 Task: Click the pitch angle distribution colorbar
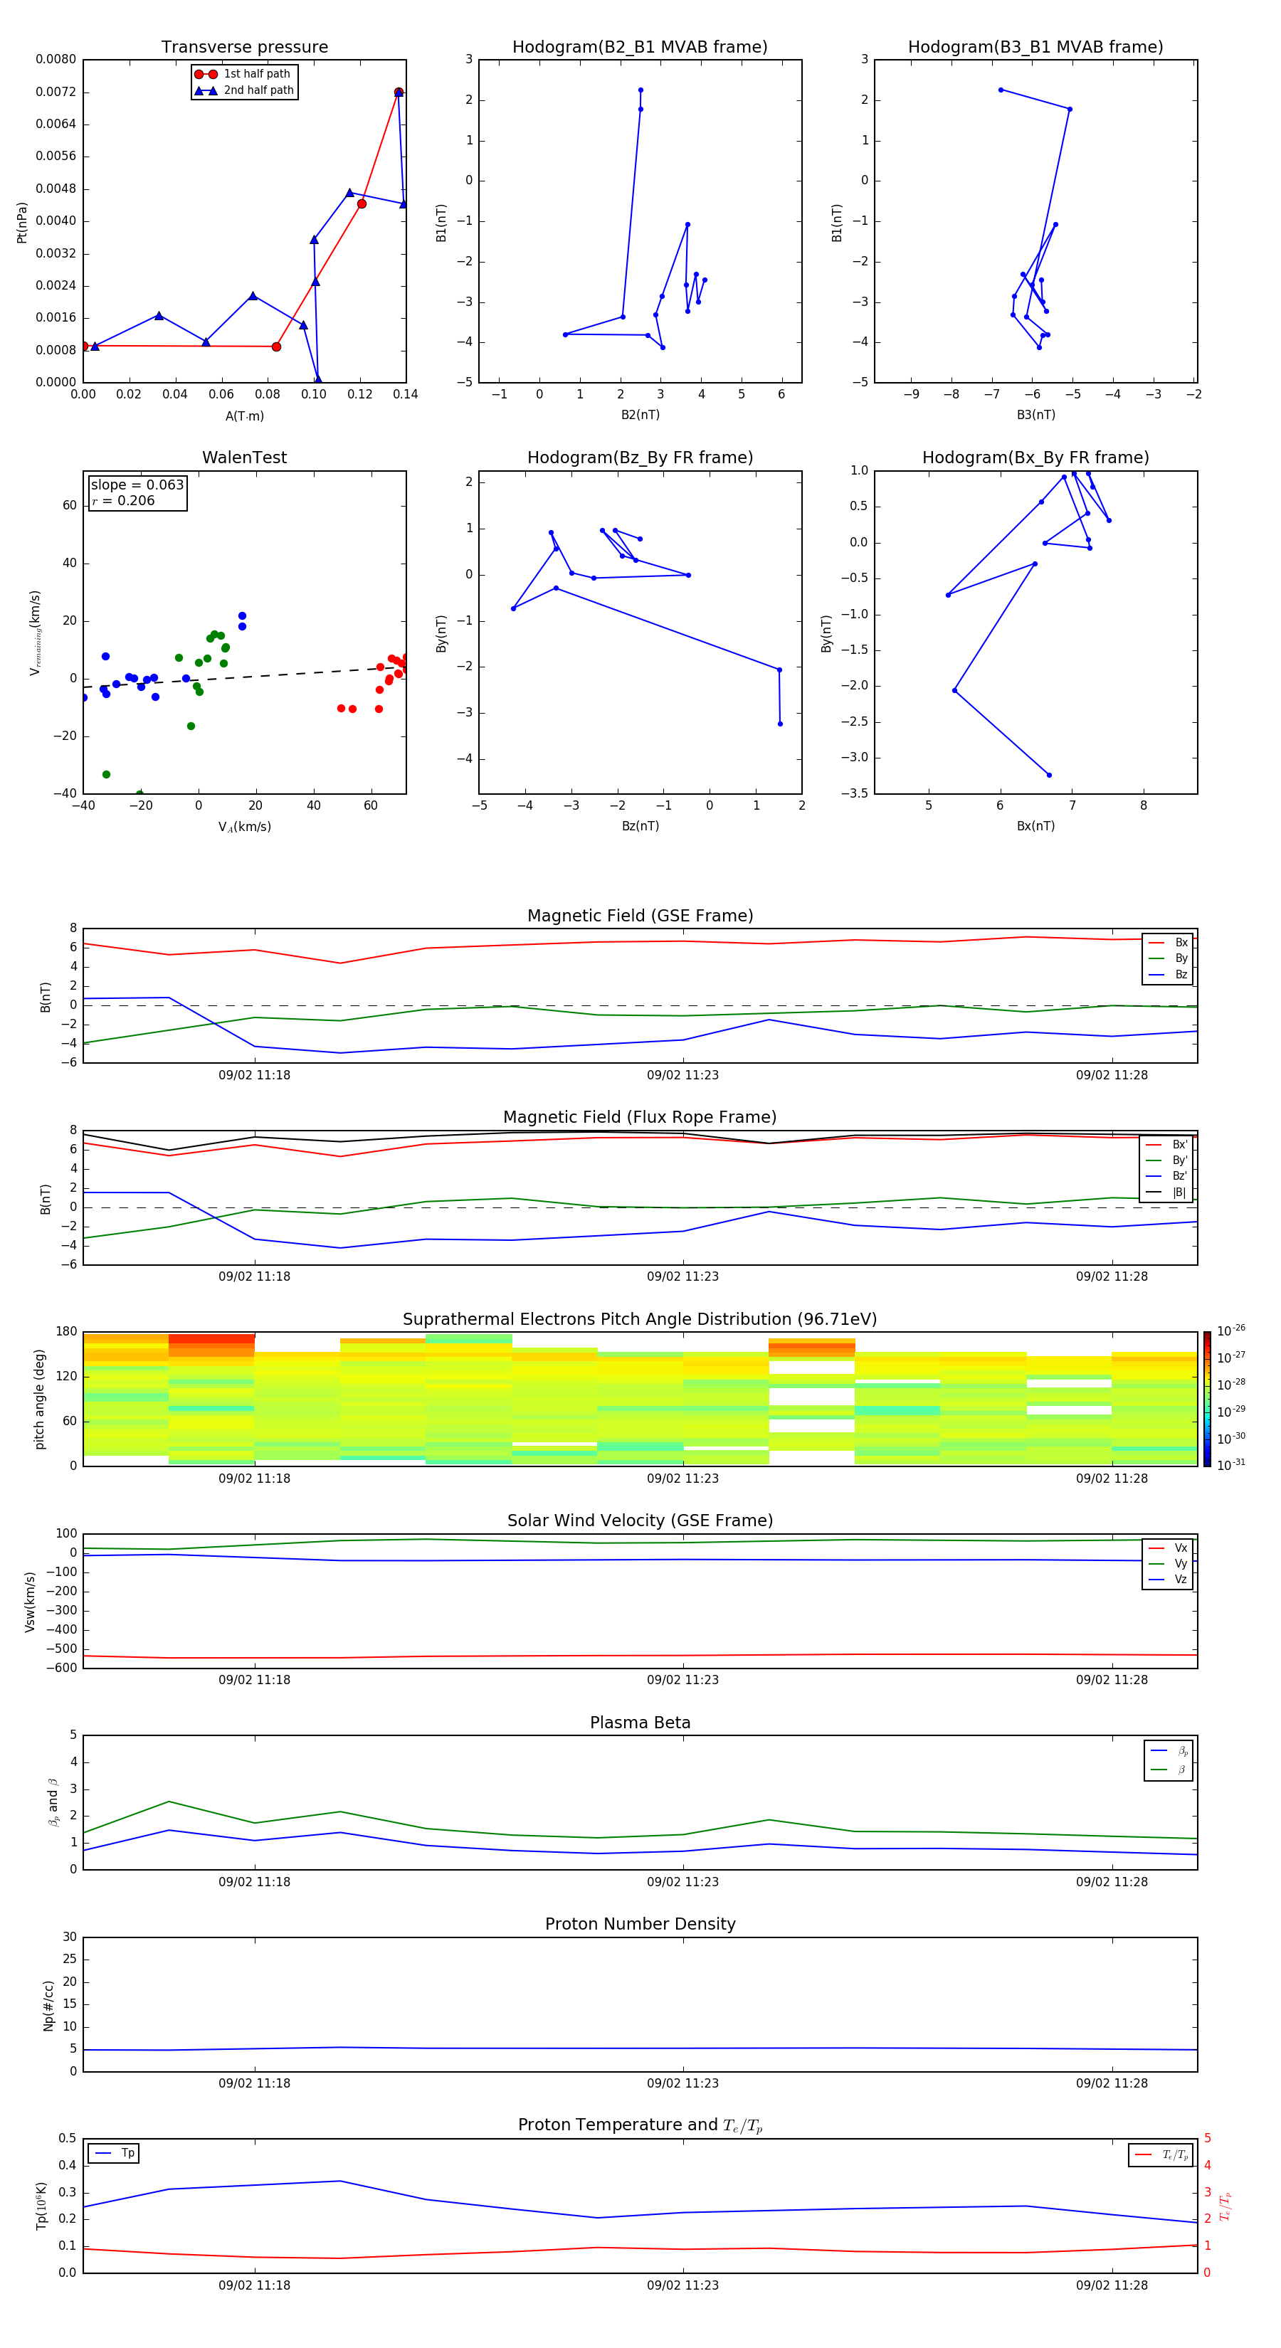(x=1206, y=1399)
